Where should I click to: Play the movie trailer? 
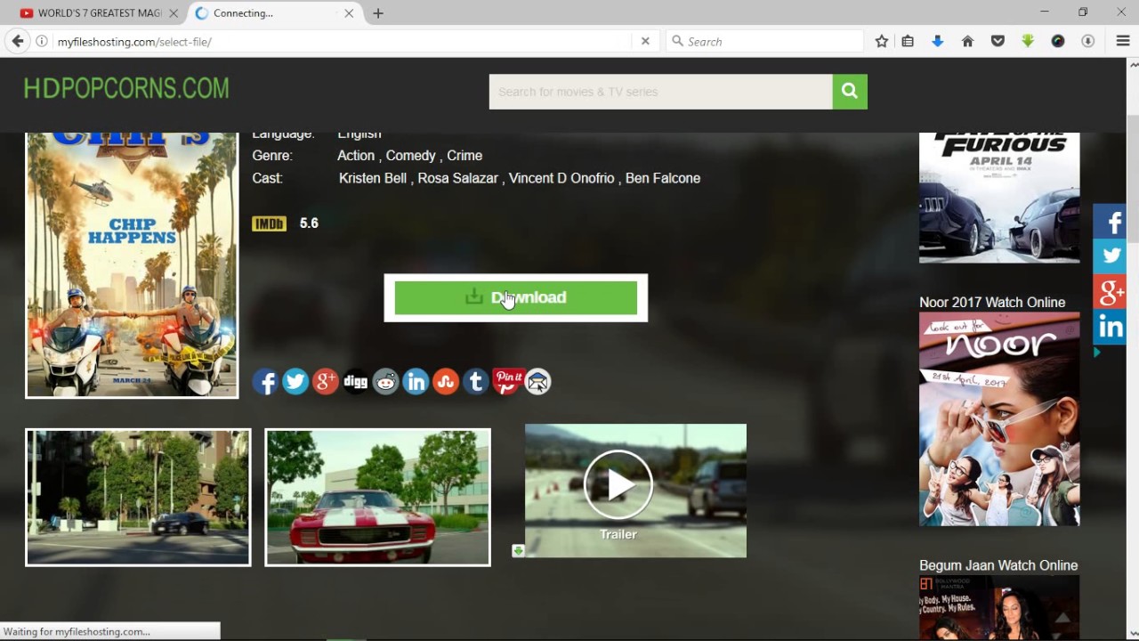pyautogui.click(x=618, y=484)
